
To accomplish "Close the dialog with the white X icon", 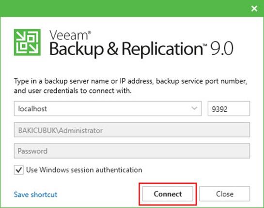I will pos(254,8).
